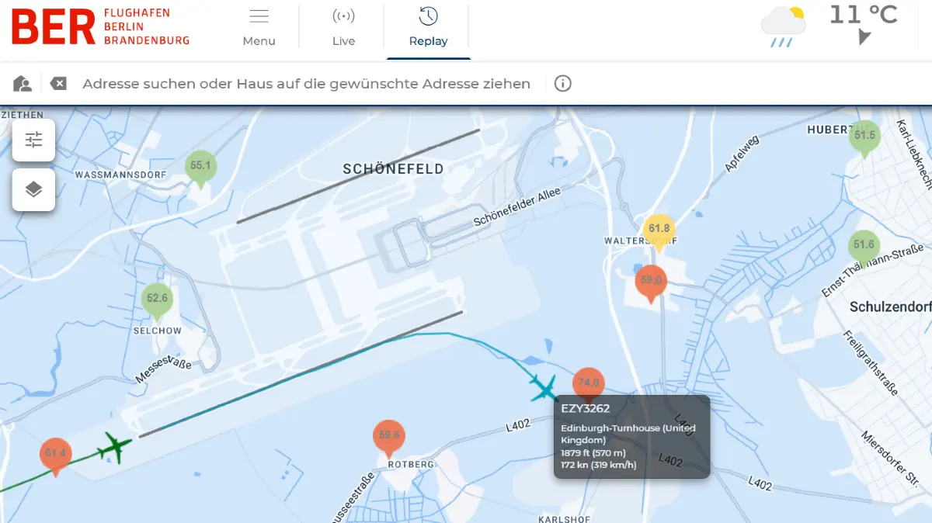Open the map filter settings button
This screenshot has width=932, height=523.
point(33,140)
